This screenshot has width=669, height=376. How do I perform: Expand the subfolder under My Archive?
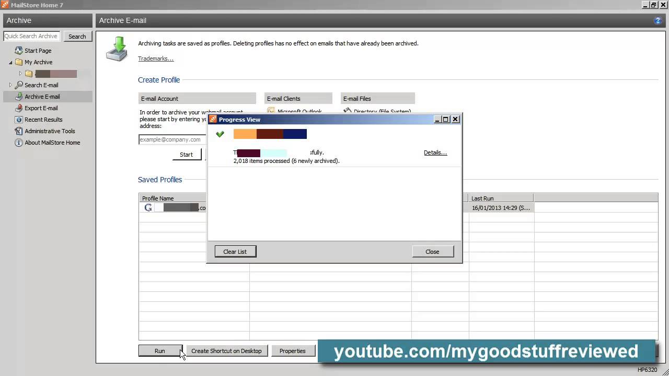coord(20,74)
